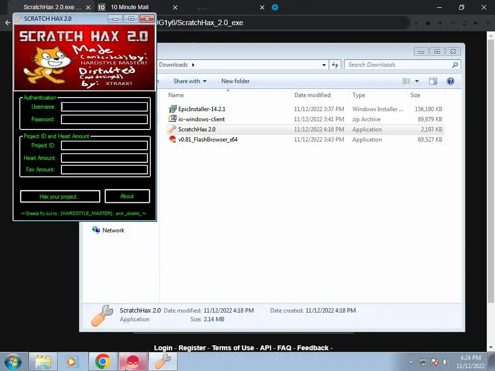Click the EpicInstaller file icon
Screen dimensions: 495x371
[x=173, y=109]
